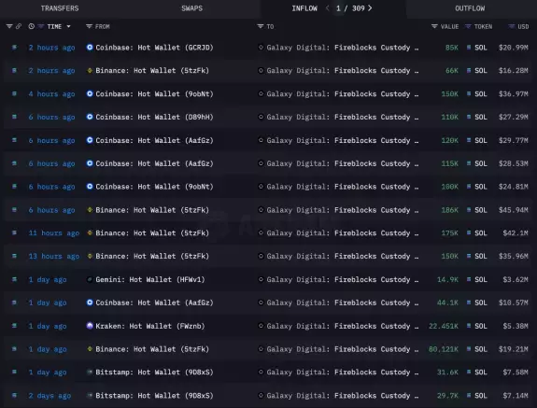Go to previous inflow page arrow
537x408 pixels.
[328, 8]
